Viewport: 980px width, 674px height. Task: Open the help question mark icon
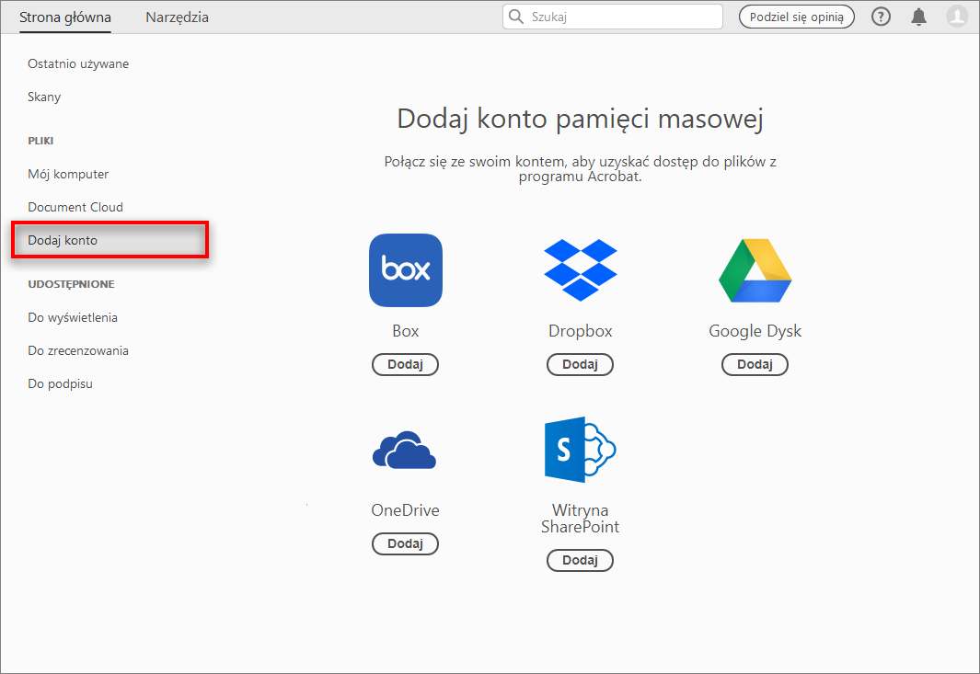pos(881,17)
